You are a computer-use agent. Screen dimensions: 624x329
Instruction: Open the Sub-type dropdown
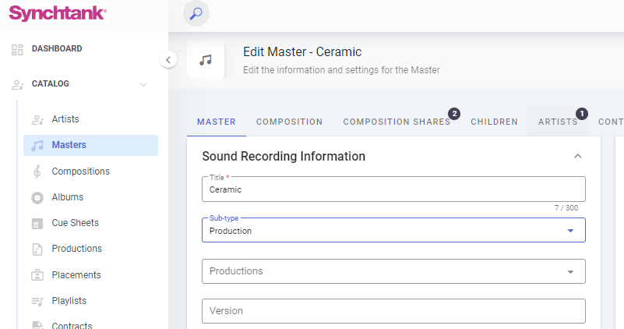click(393, 230)
